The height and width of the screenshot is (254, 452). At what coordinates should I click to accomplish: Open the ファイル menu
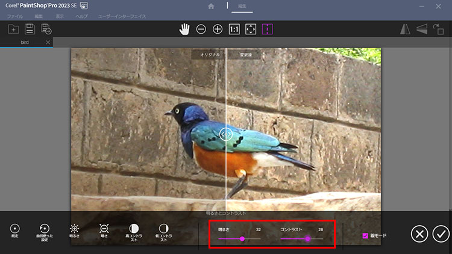(x=14, y=16)
